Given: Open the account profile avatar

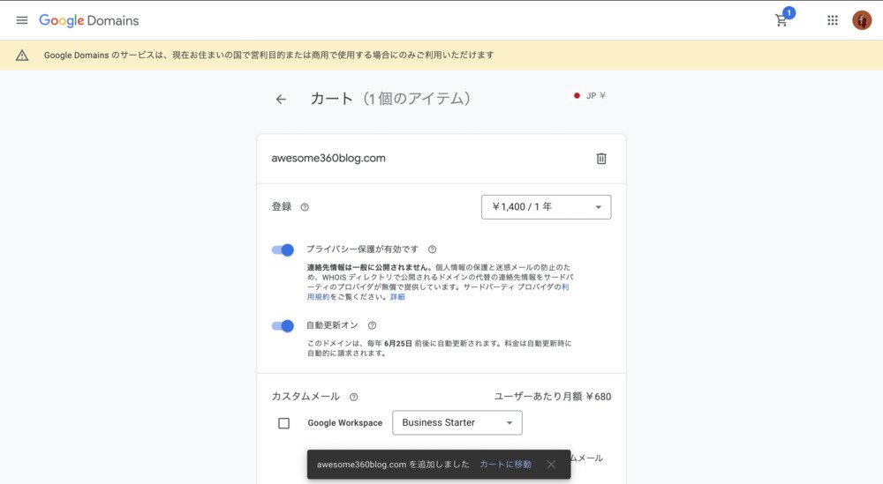Looking at the screenshot, I should (862, 20).
